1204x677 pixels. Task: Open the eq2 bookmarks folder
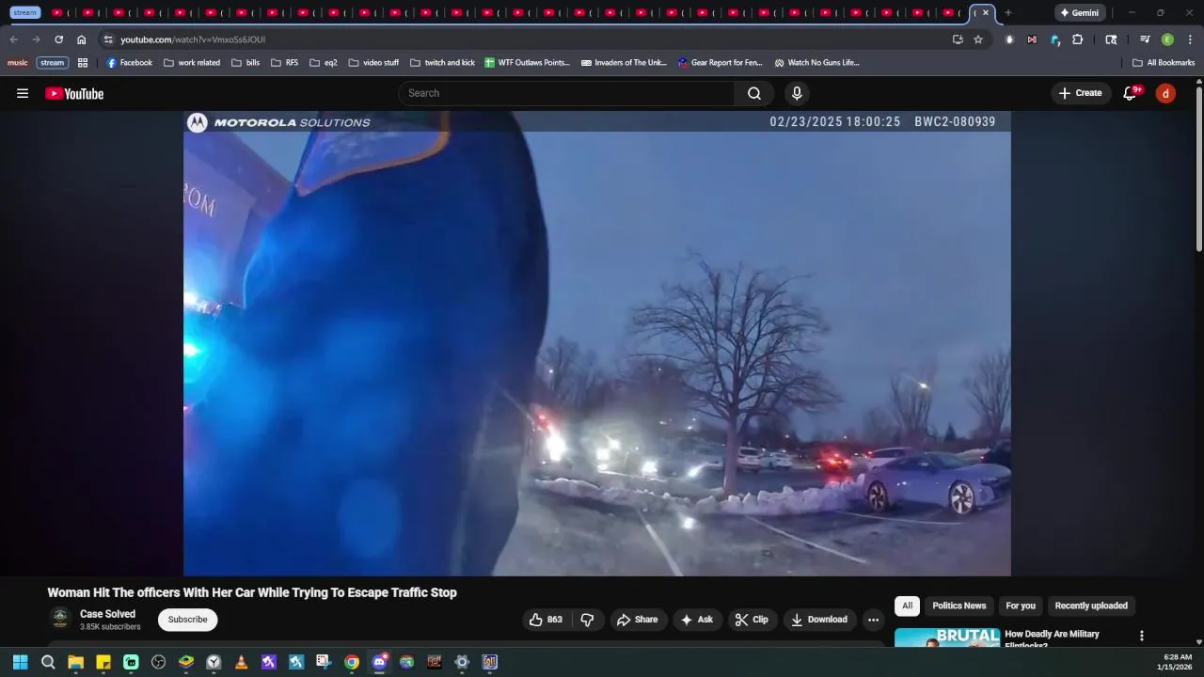coord(324,63)
